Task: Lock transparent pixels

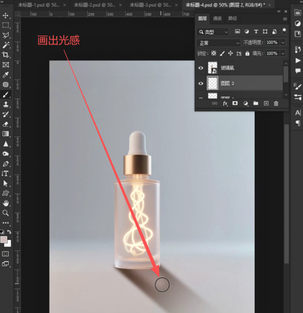Action: click(214, 53)
